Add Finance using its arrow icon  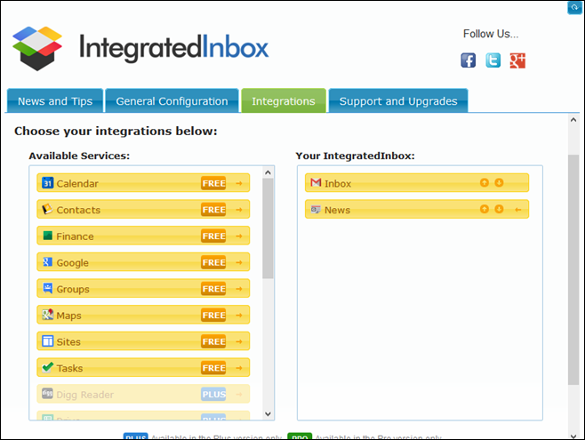(x=239, y=236)
